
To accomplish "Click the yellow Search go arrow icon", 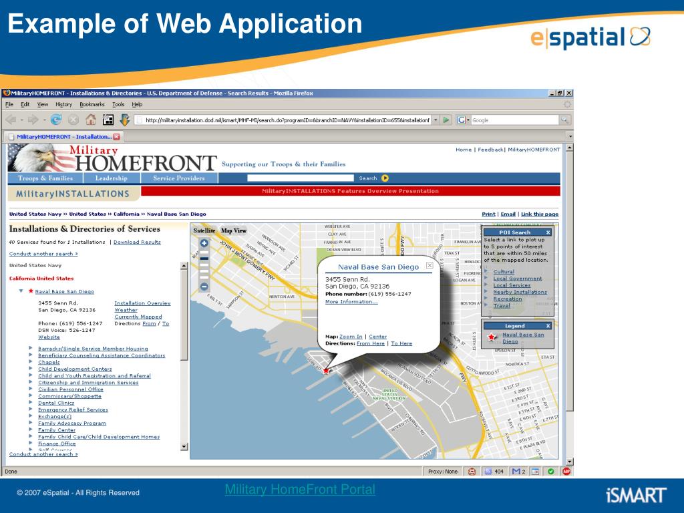I will click(385, 178).
